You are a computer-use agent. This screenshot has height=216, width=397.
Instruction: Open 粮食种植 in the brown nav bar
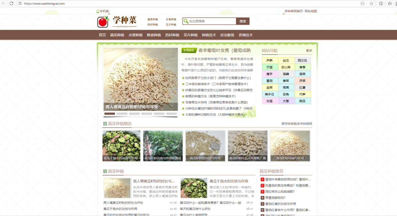click(x=154, y=35)
